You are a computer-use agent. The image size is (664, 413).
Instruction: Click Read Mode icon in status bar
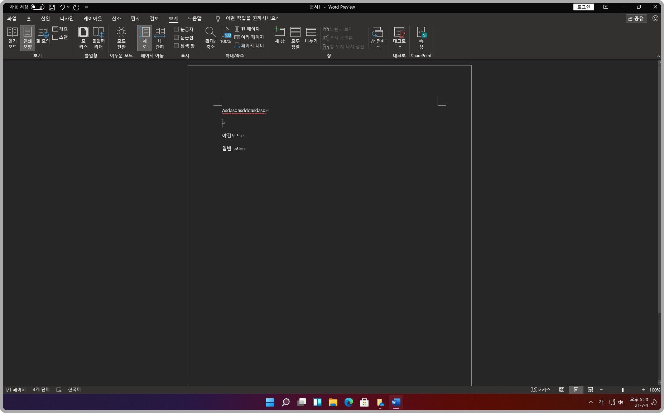click(562, 390)
